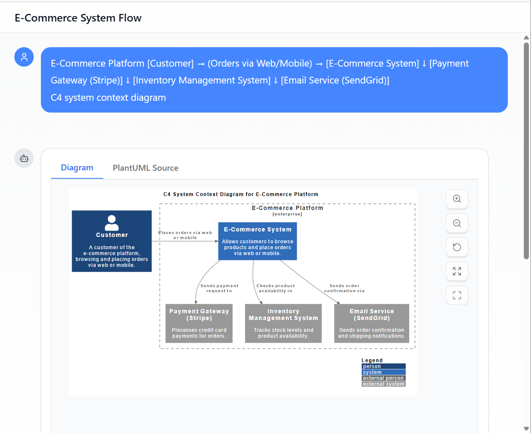This screenshot has height=433, width=531.
Task: Zoom out of the diagram
Action: (x=457, y=223)
